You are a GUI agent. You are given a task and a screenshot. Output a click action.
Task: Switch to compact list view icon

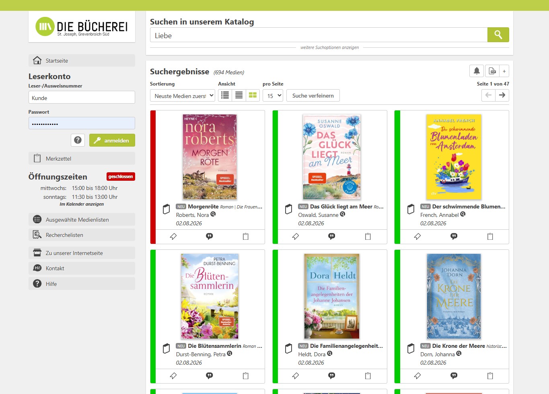click(x=239, y=96)
